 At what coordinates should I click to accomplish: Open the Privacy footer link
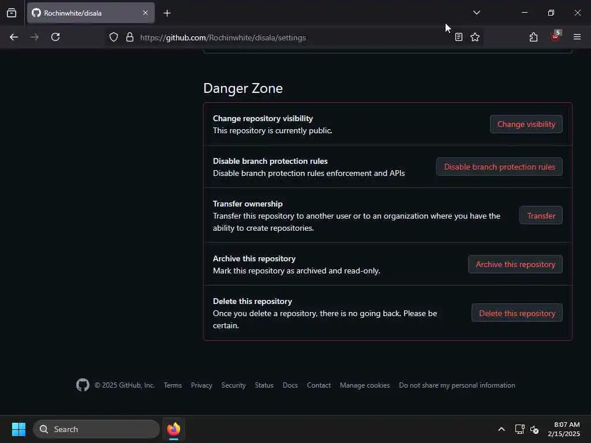(201, 385)
